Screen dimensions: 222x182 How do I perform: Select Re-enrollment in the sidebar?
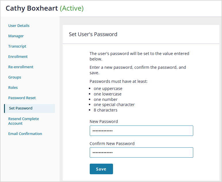21,67
